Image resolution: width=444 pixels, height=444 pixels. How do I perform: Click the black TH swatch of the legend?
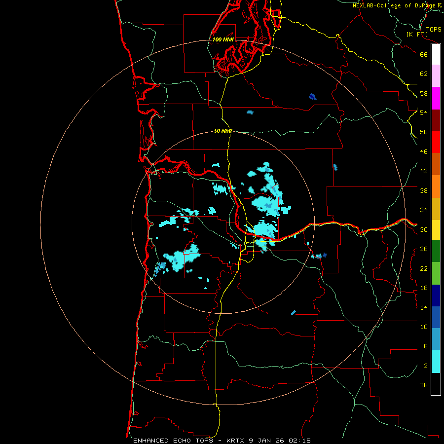436,384
